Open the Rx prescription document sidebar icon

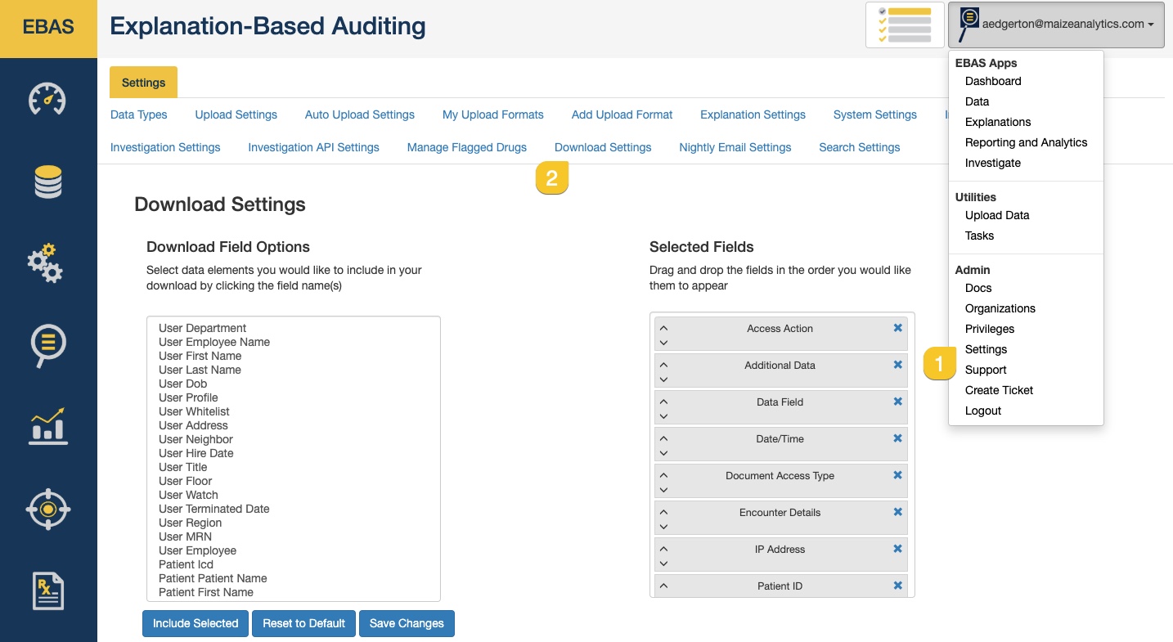(x=47, y=590)
